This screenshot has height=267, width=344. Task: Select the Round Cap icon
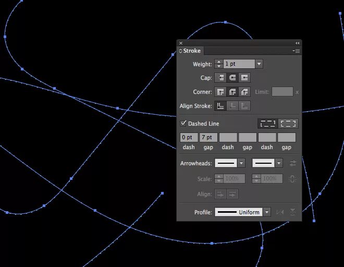point(232,78)
